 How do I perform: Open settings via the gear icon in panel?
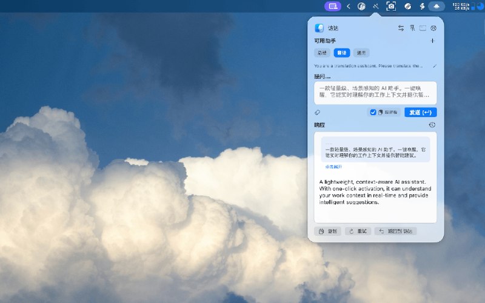[x=433, y=28]
